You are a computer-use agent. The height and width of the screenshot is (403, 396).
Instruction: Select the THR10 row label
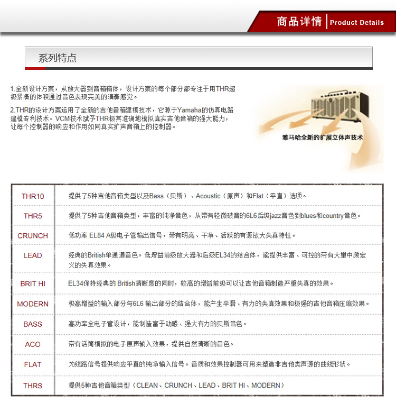tap(33, 196)
